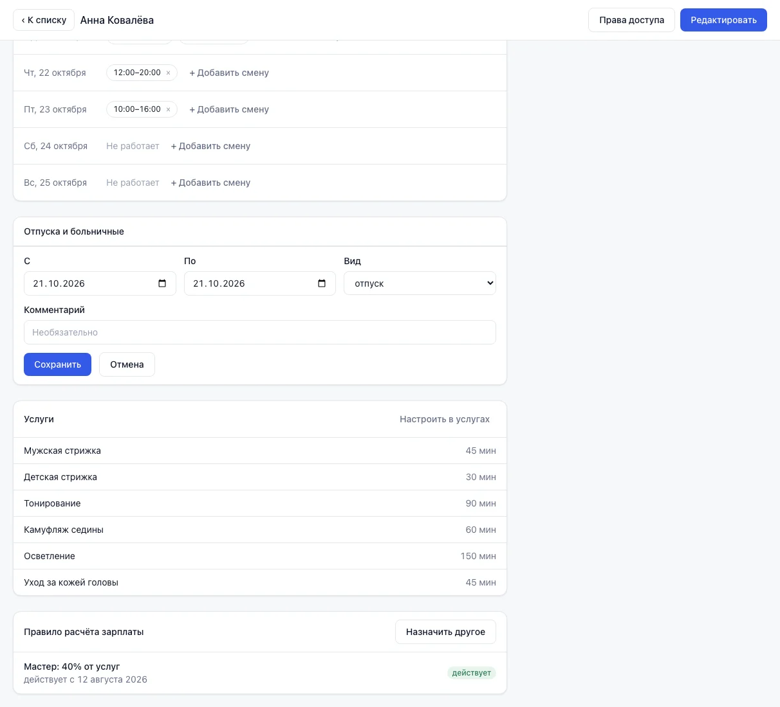Click the действует с 12 августа 2026 text
780x707 pixels.
86,679
